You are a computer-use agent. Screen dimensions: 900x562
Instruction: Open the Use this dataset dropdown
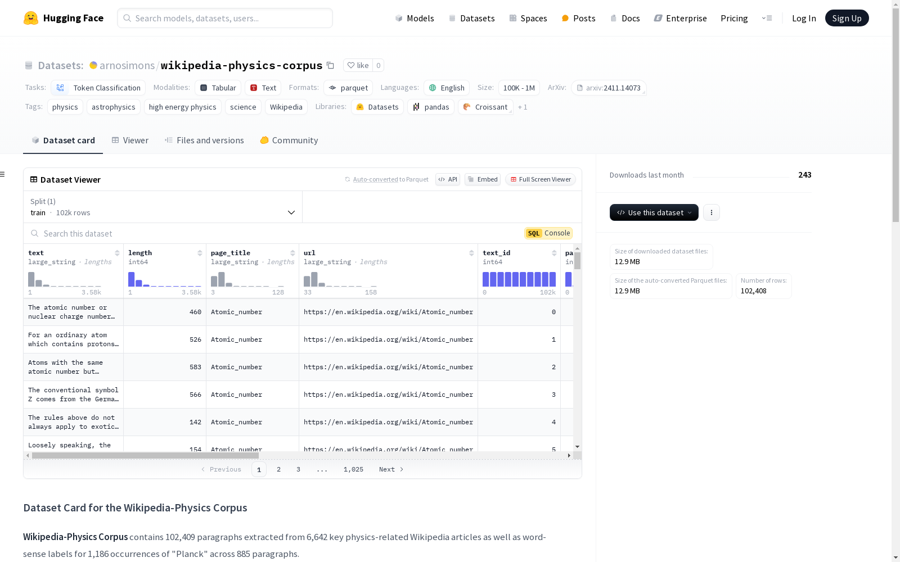(x=654, y=212)
